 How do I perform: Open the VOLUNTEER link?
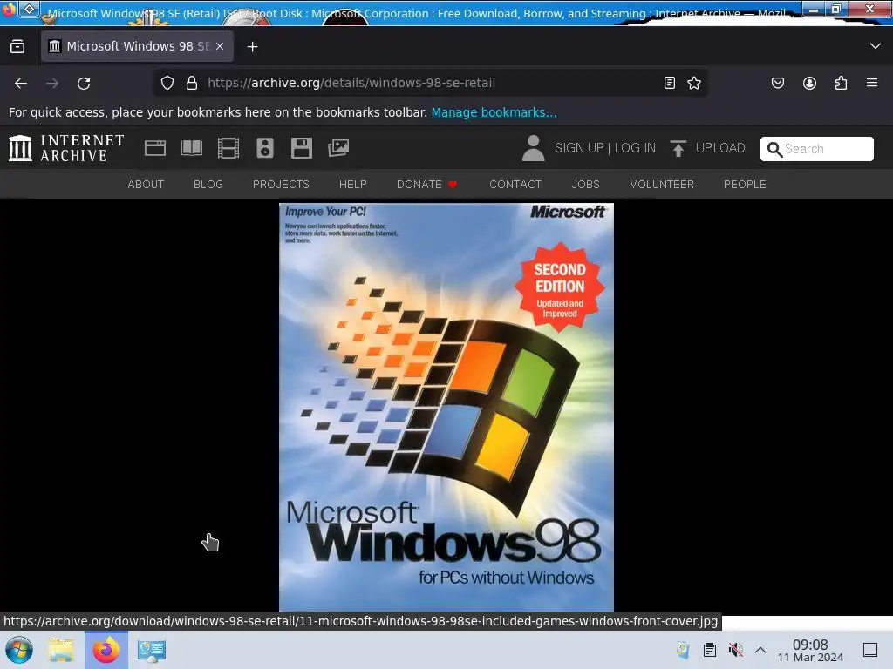click(662, 185)
